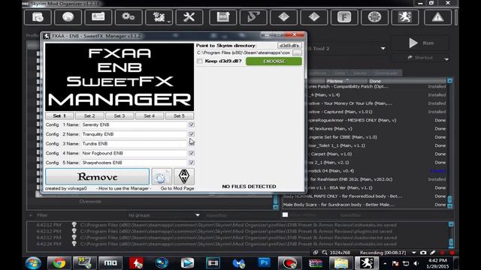Screen dimensions: 481x270
Task: Click the S-shaped shortcut toolbar icon
Action: (253, 16)
